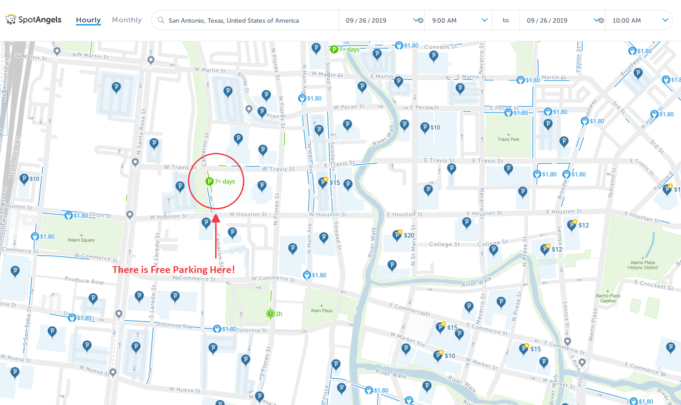Select $1.80 meter marker on N Main Ave
The width and height of the screenshot is (681, 405).
click(x=302, y=98)
